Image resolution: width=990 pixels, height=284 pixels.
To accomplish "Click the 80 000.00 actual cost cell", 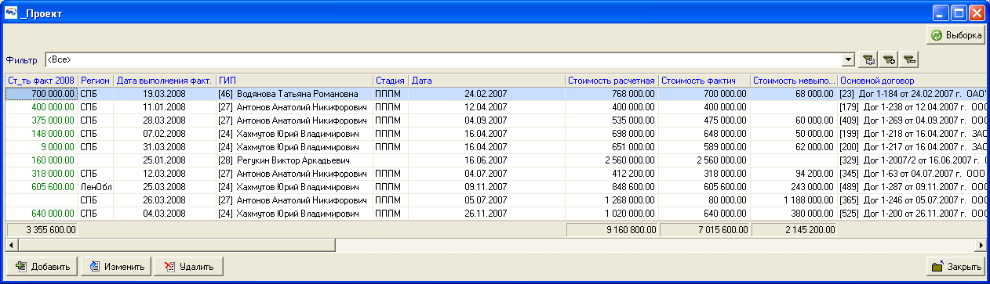I will point(704,200).
